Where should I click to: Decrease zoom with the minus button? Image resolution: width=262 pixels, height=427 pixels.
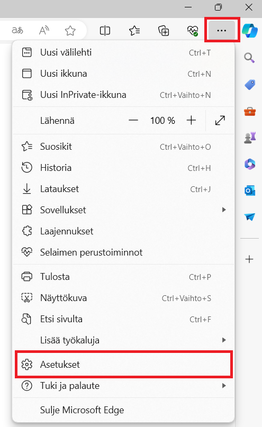[133, 120]
